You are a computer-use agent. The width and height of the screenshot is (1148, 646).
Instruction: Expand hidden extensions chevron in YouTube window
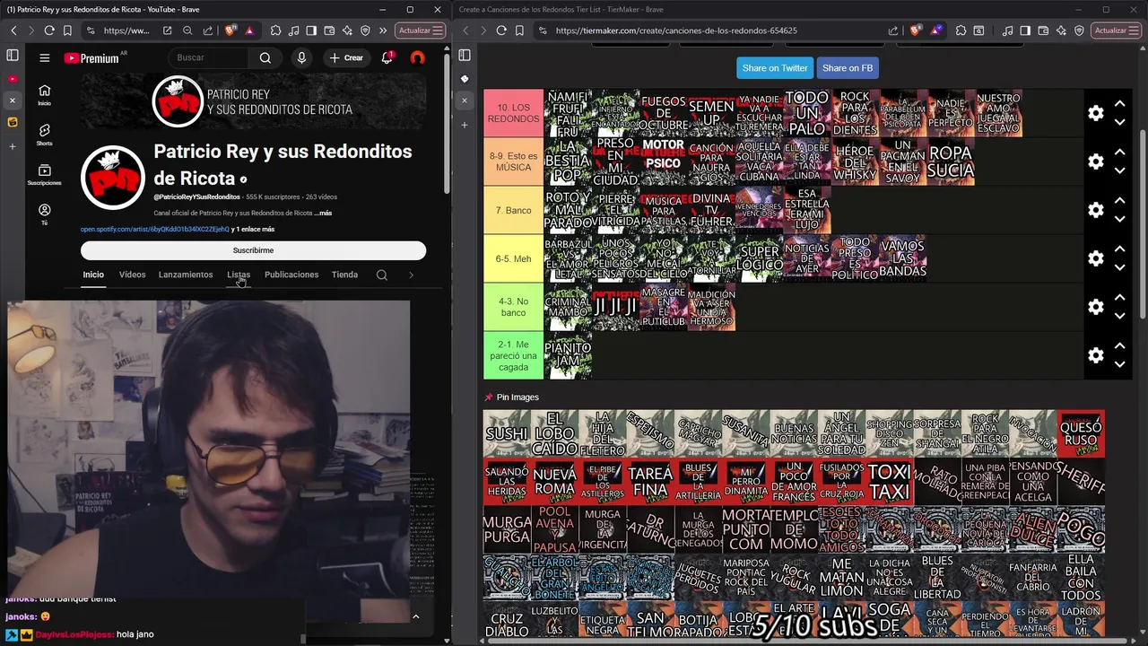383,31
